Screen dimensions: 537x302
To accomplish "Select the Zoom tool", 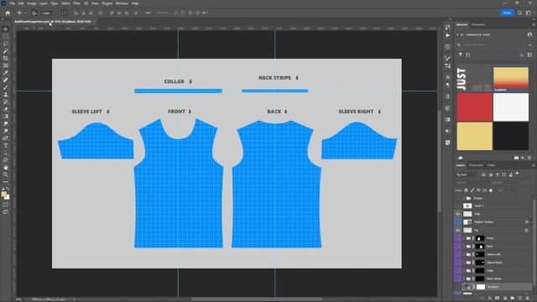I will click(x=6, y=174).
